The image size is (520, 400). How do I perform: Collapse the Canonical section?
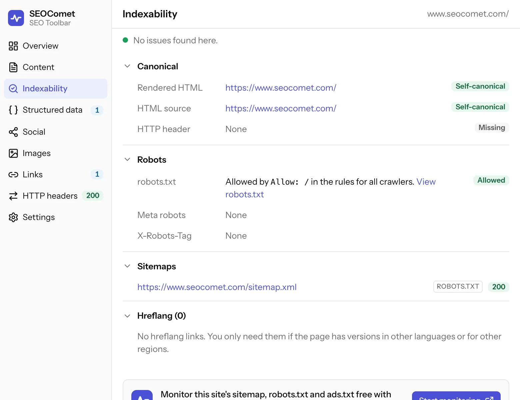click(x=127, y=66)
